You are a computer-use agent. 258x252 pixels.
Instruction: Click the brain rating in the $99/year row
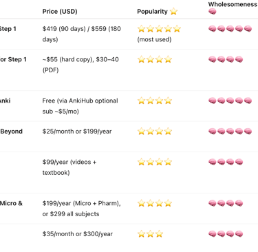(226, 162)
